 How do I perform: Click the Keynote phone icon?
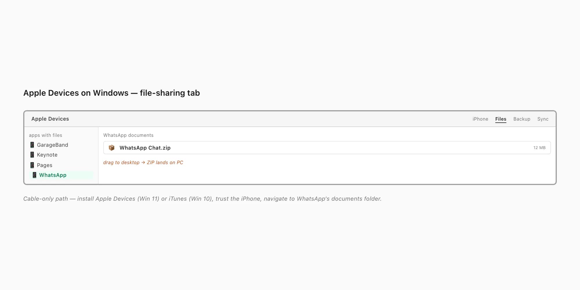coord(32,155)
